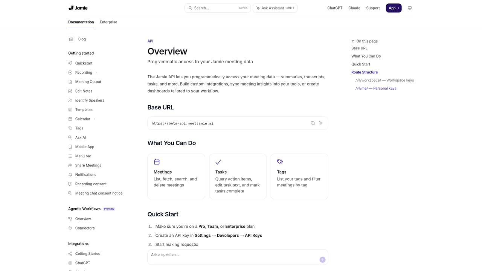Click the Connectors plug icon

click(70, 228)
